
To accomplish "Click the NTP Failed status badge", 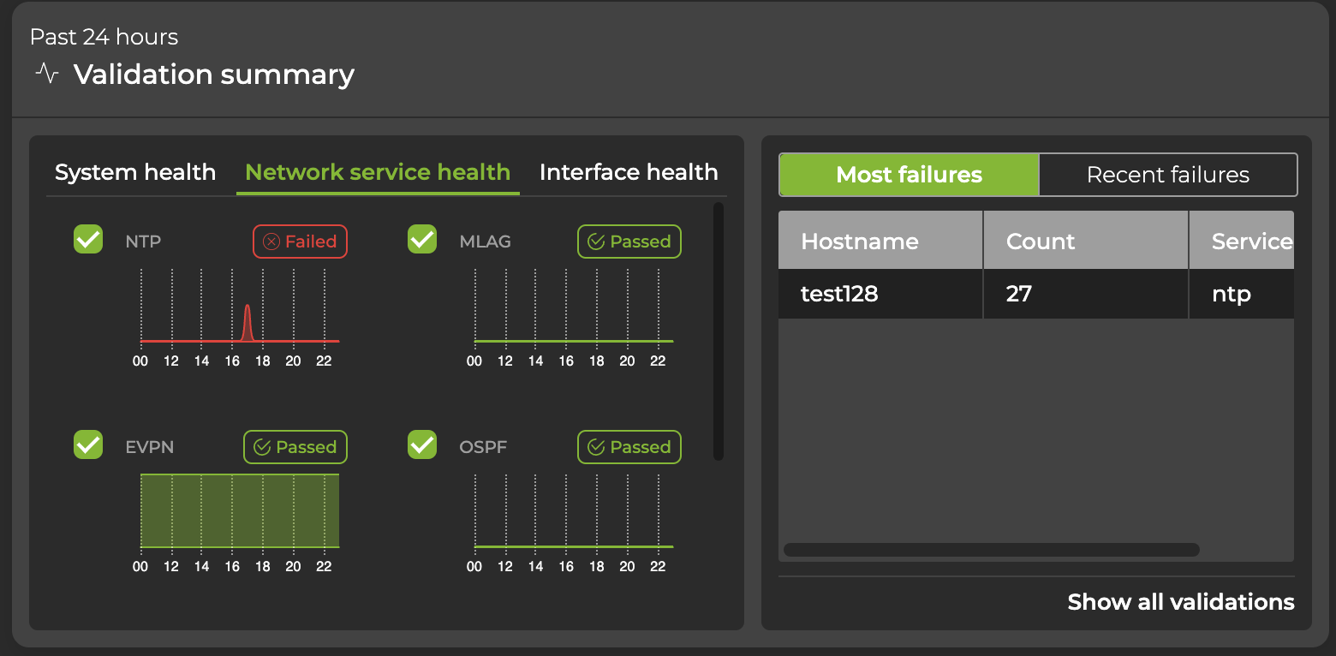I will pyautogui.click(x=300, y=242).
